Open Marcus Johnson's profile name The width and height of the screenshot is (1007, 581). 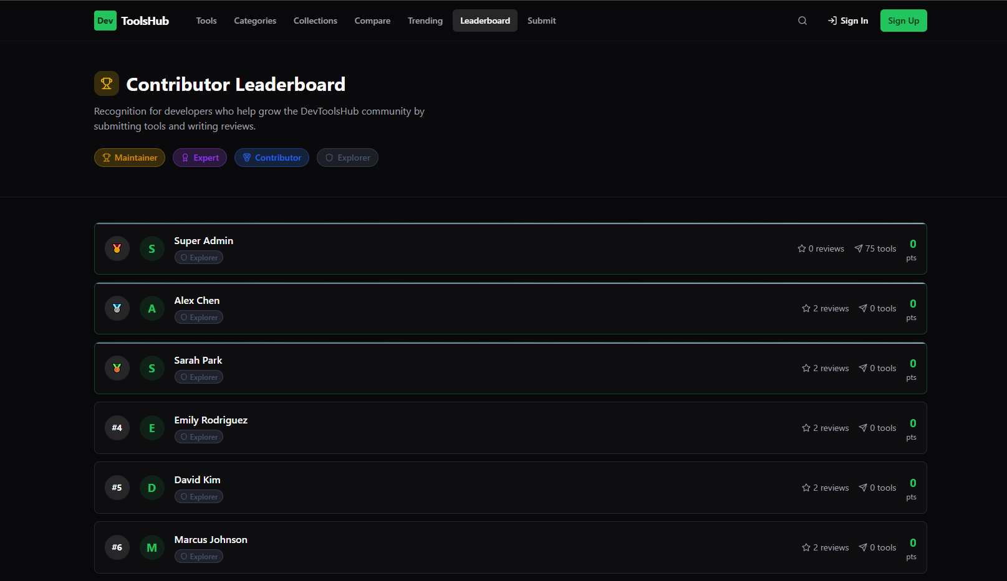[x=211, y=539]
